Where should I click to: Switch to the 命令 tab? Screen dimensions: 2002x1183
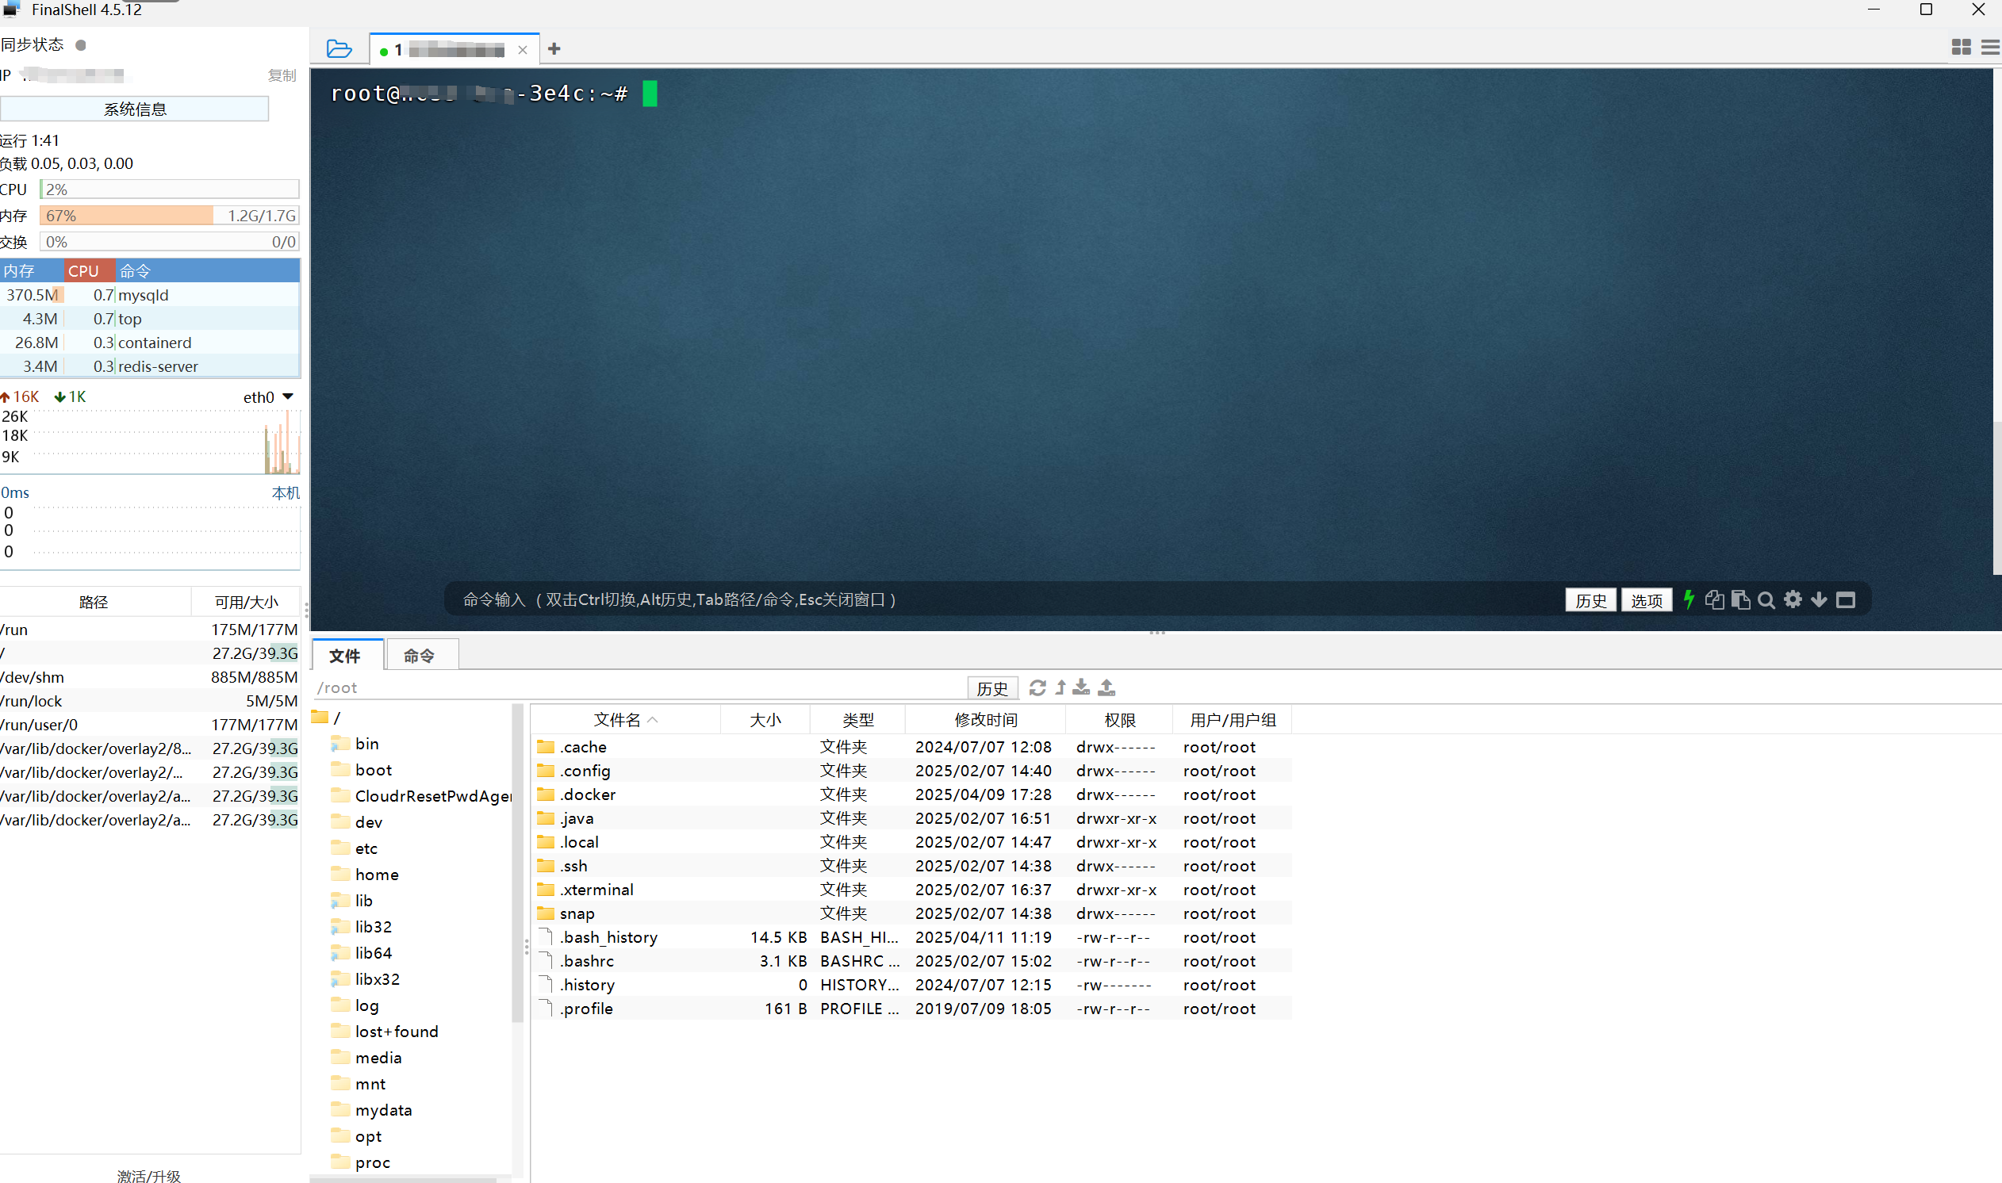tap(420, 655)
